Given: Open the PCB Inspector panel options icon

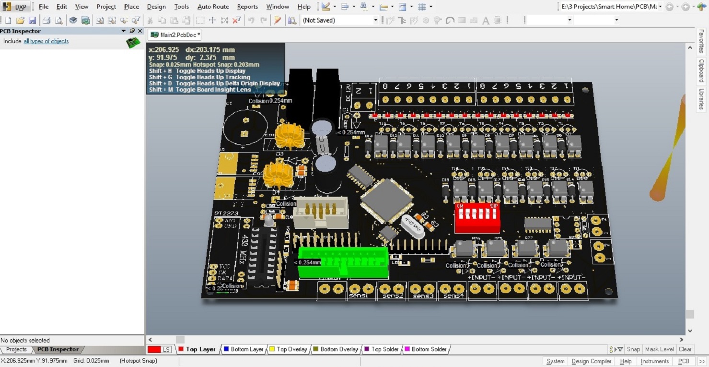Looking at the screenshot, I should point(124,31).
